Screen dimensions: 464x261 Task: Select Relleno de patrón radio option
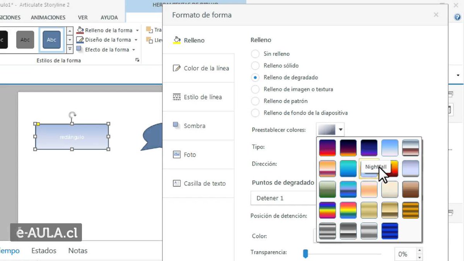255,101
